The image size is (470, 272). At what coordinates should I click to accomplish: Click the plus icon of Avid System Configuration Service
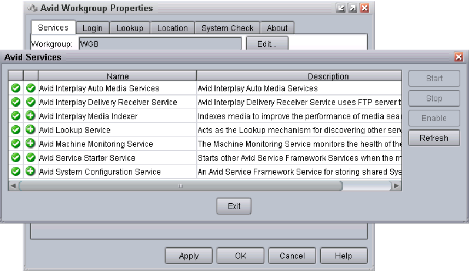(x=31, y=172)
